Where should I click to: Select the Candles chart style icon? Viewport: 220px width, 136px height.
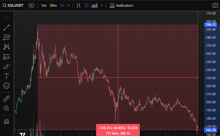click(x=86, y=5)
